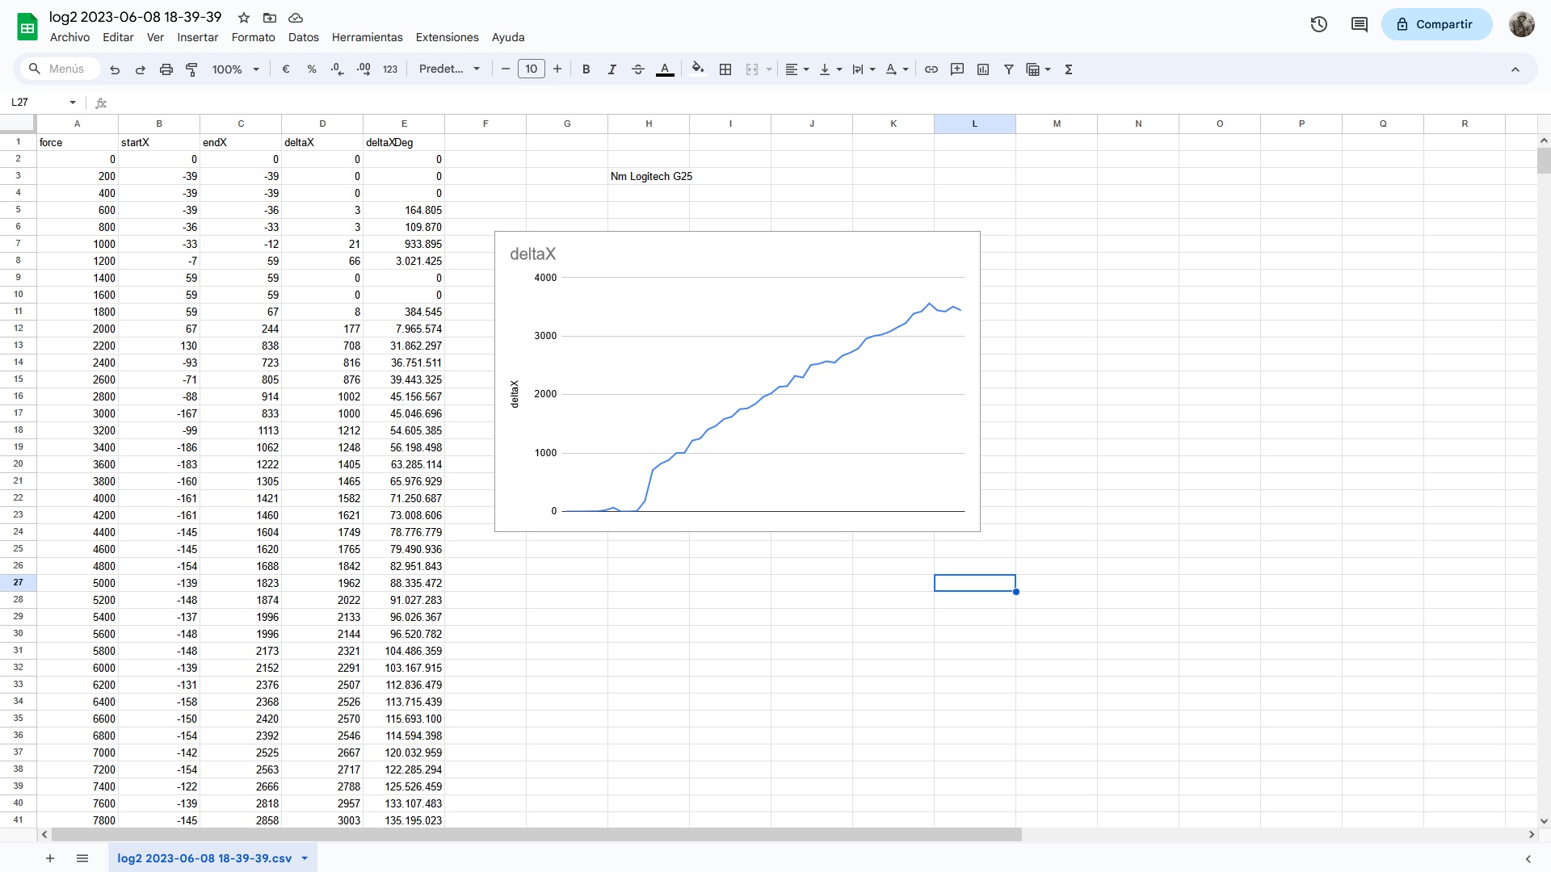Click the insert chart icon
The height and width of the screenshot is (872, 1551).
[983, 69]
